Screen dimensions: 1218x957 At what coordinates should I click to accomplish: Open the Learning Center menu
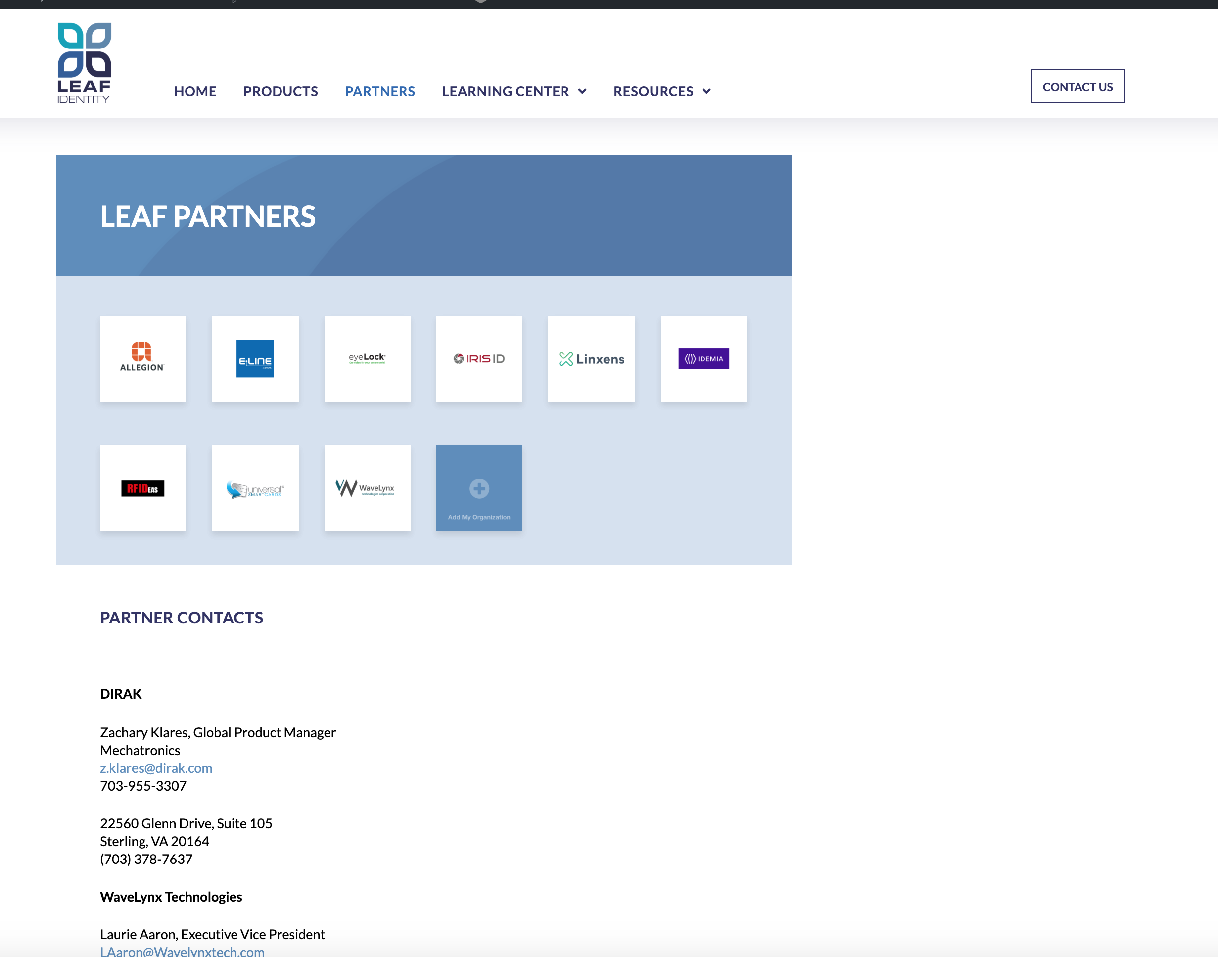pyautogui.click(x=505, y=91)
